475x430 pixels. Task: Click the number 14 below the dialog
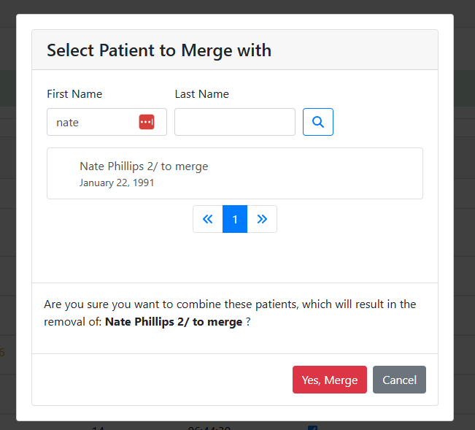point(99,427)
